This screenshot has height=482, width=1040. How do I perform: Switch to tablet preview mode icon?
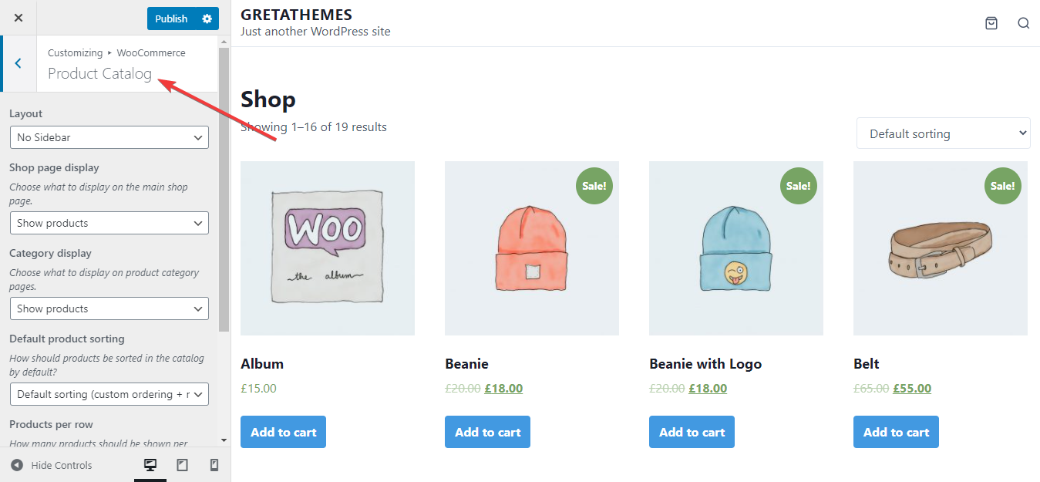[x=182, y=465]
